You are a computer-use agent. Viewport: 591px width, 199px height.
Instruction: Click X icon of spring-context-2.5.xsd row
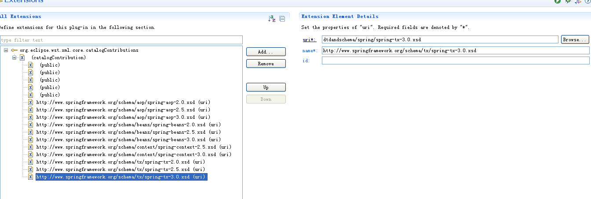tap(31, 147)
